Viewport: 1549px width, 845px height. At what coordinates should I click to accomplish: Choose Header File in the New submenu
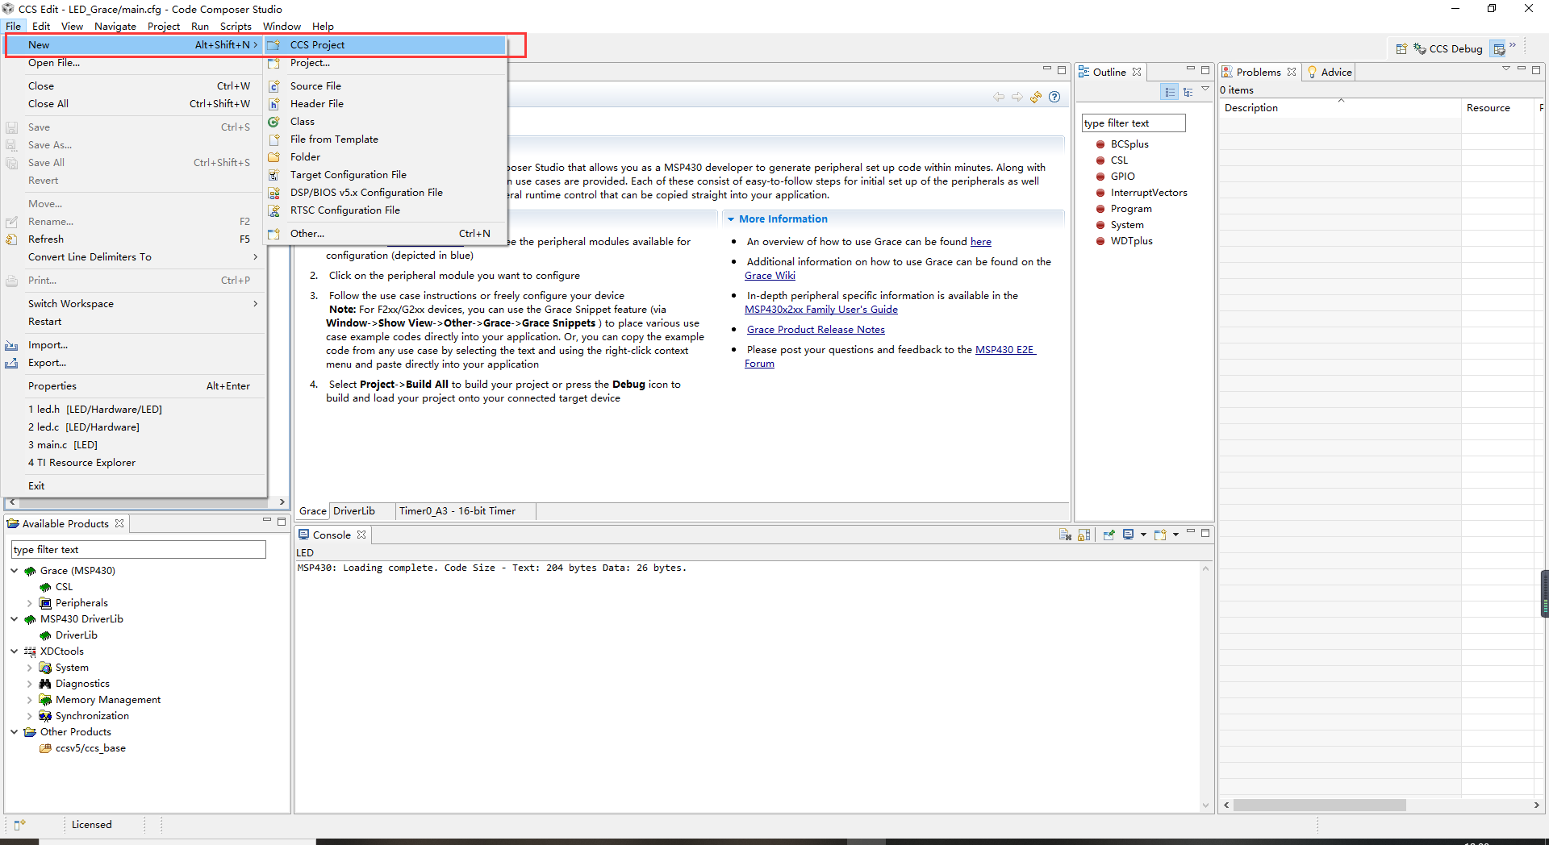386,104
